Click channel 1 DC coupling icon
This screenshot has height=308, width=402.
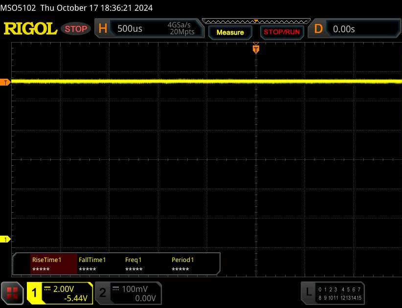click(47, 288)
